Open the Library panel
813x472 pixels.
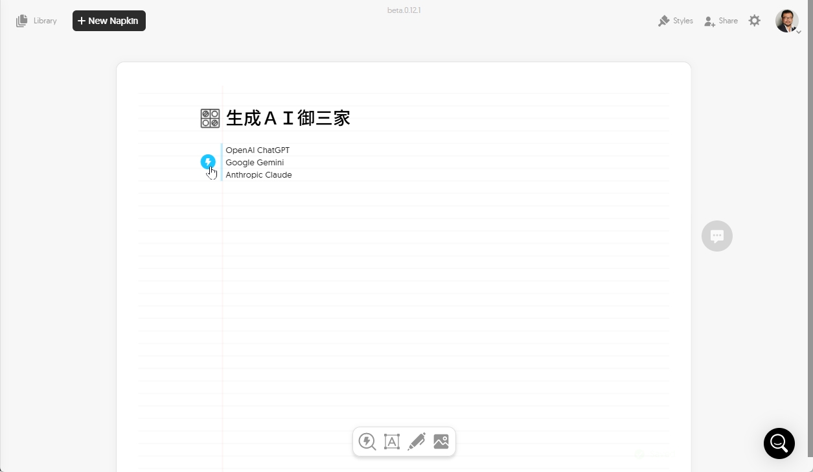[36, 21]
